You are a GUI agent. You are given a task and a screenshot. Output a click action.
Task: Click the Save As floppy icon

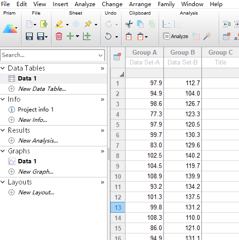pos(40,36)
